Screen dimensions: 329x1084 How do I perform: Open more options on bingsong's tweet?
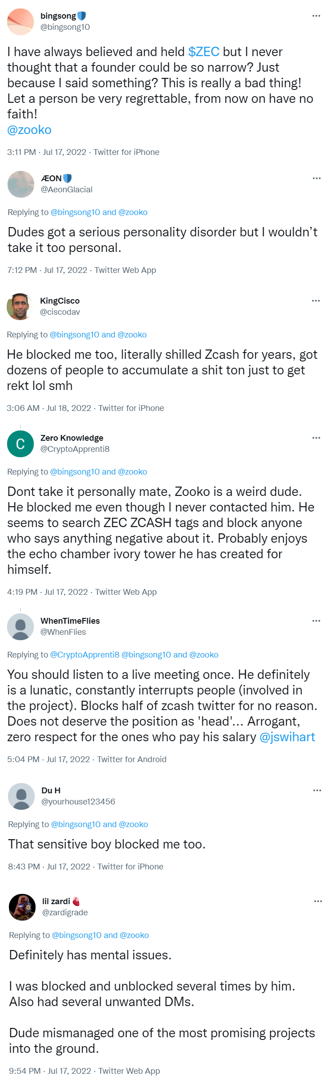(316, 16)
